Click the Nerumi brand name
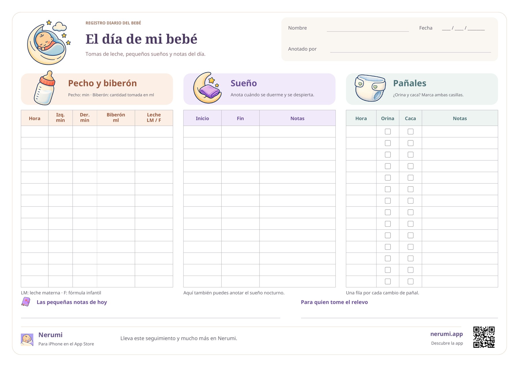This screenshot has height=367, width=519. click(x=50, y=335)
